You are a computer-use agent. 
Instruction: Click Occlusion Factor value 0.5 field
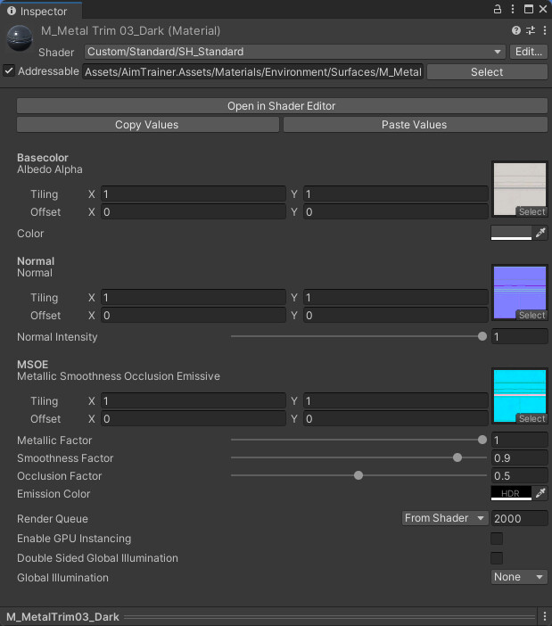pyautogui.click(x=519, y=476)
